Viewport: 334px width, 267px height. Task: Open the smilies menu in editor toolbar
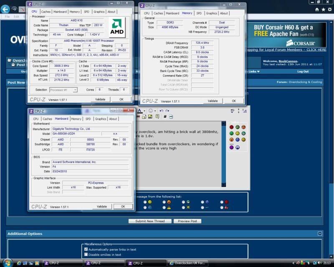pyautogui.click(x=151, y=111)
